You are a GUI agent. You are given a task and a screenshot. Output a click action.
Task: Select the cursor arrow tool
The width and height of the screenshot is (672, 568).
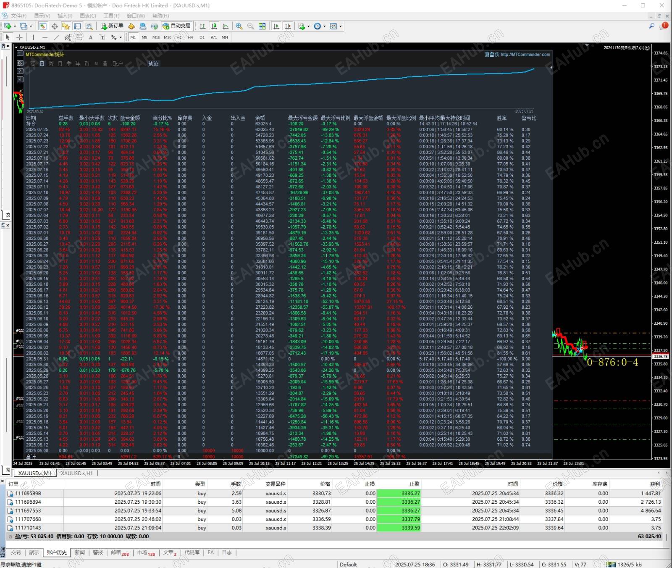coord(8,37)
